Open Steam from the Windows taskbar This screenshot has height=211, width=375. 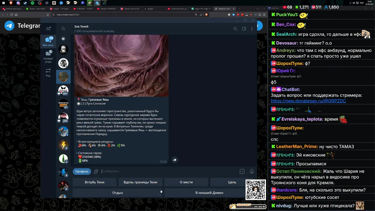(25, 3)
